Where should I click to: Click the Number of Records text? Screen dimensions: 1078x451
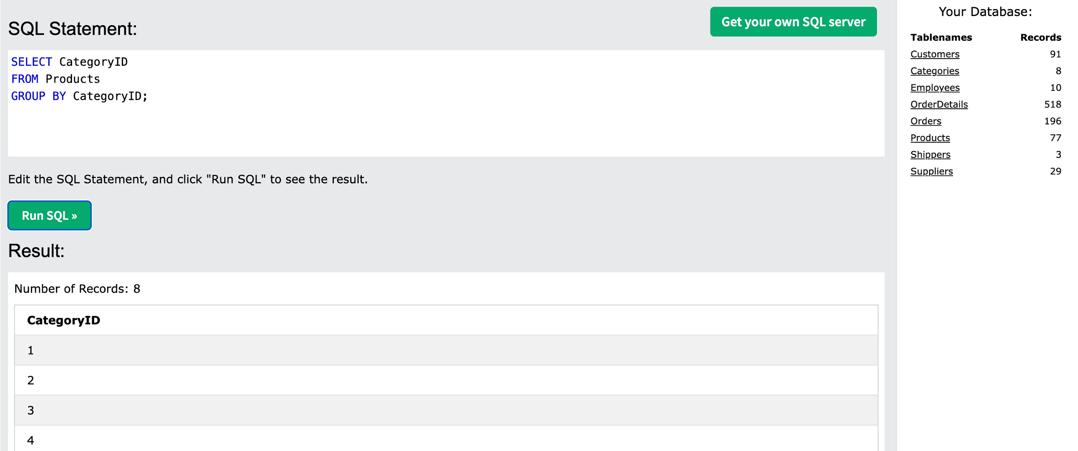click(x=77, y=289)
